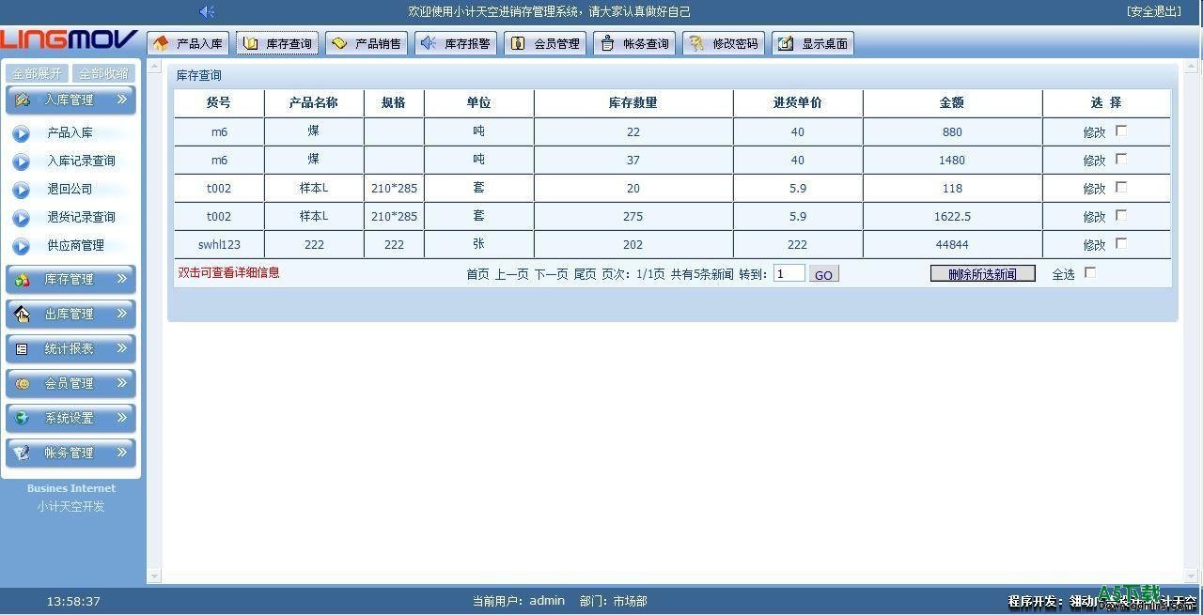Open 产品入库 toolbar button with house icon
The image size is (1203, 615).
click(188, 43)
